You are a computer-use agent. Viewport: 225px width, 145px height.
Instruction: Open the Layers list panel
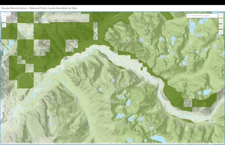tap(221, 32)
